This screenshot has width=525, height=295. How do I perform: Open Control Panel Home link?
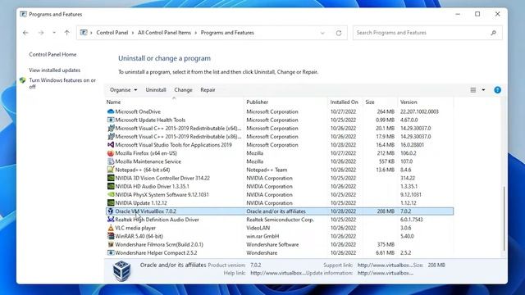pyautogui.click(x=52, y=55)
